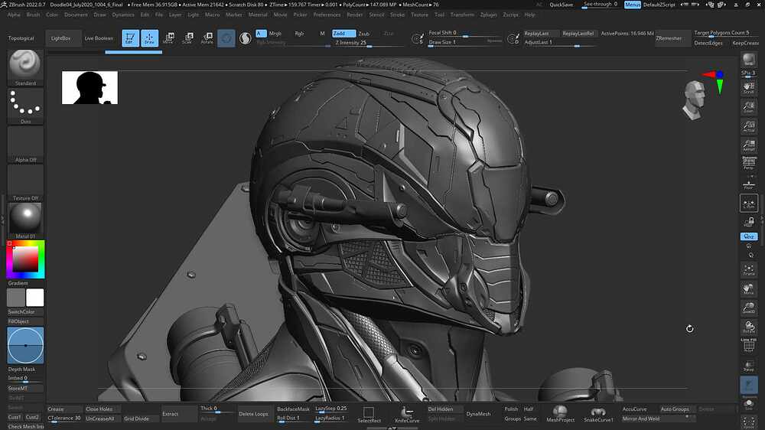
Task: Switch to the Rotate transform mode
Action: coord(207,38)
